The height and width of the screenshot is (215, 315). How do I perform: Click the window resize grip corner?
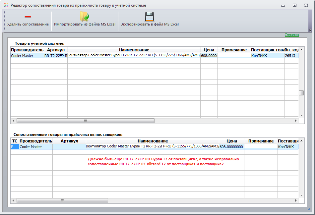(x=309, y=209)
